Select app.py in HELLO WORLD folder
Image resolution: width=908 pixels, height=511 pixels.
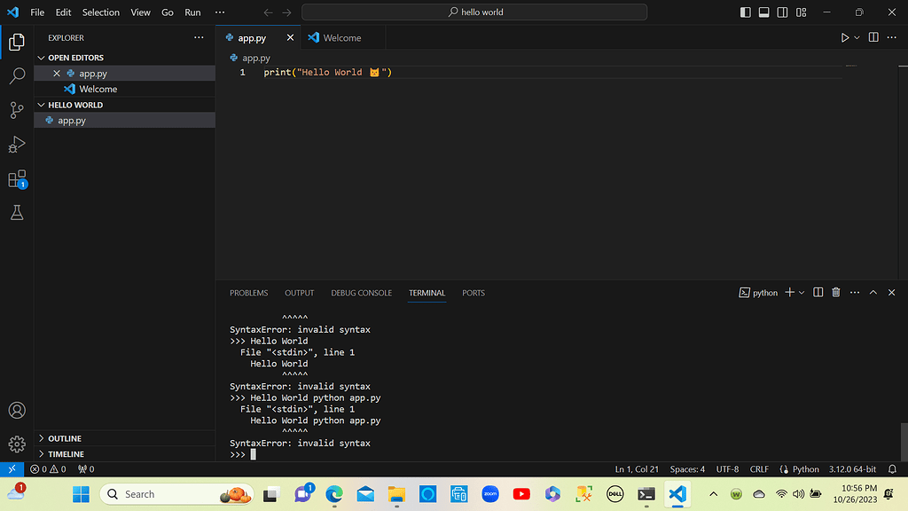(x=72, y=121)
